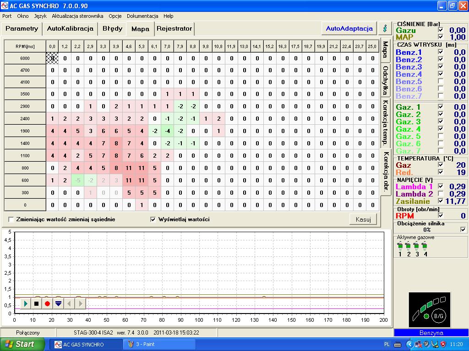The width and height of the screenshot is (469, 351).
Task: Open the Język menu
Action: point(40,16)
